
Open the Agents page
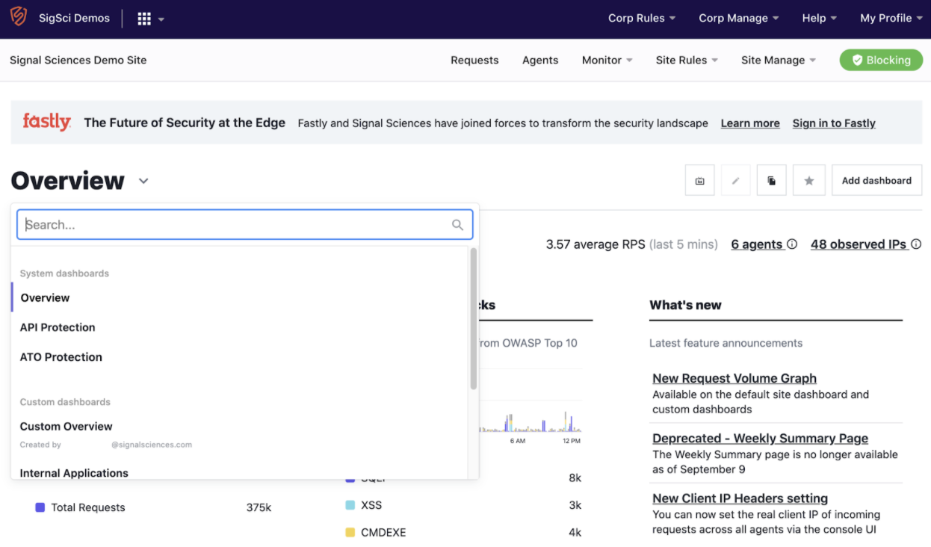tap(540, 61)
